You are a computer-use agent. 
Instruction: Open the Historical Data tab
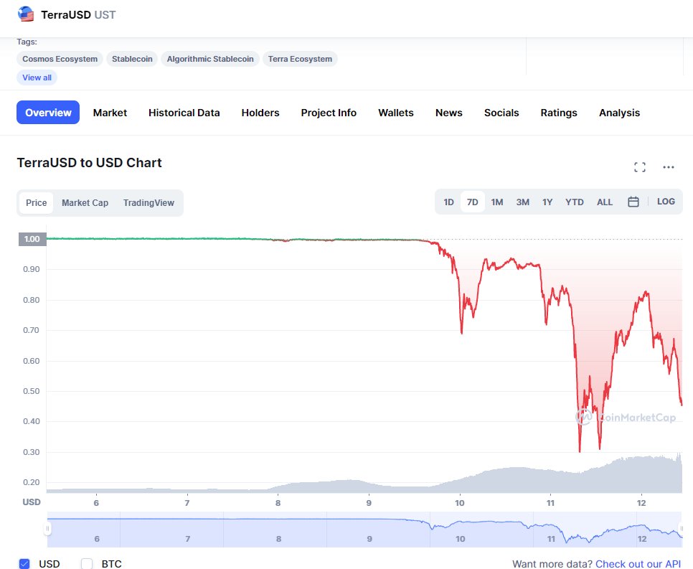click(x=184, y=113)
